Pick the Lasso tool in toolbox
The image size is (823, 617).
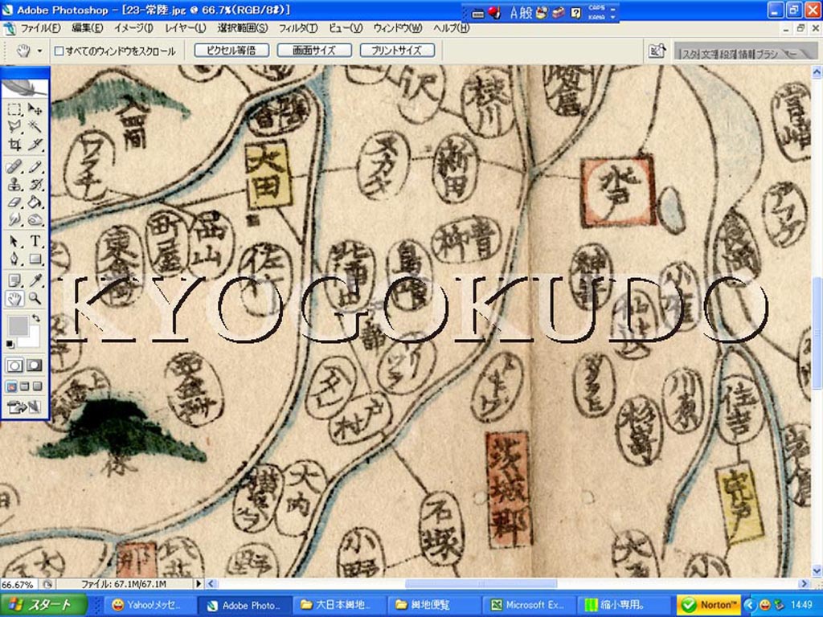pyautogui.click(x=14, y=126)
